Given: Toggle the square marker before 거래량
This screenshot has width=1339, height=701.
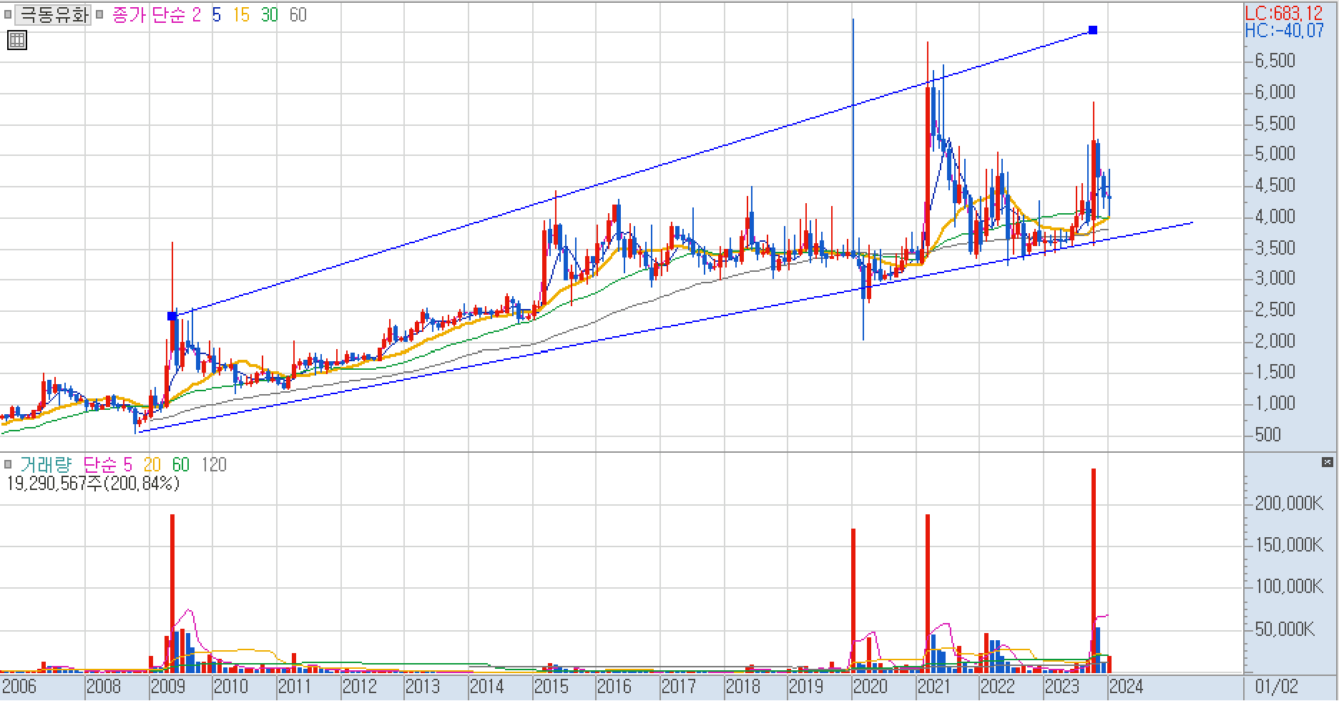Looking at the screenshot, I should coord(8,465).
